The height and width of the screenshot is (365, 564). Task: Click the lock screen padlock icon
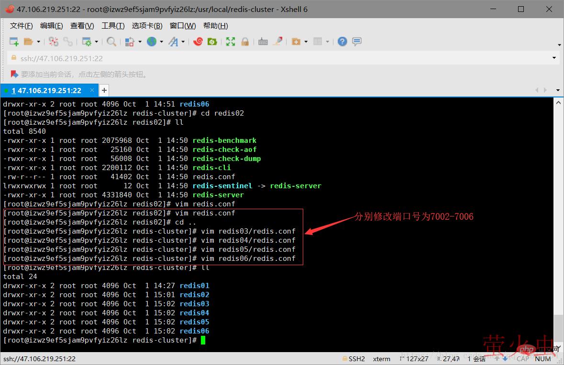coord(245,42)
